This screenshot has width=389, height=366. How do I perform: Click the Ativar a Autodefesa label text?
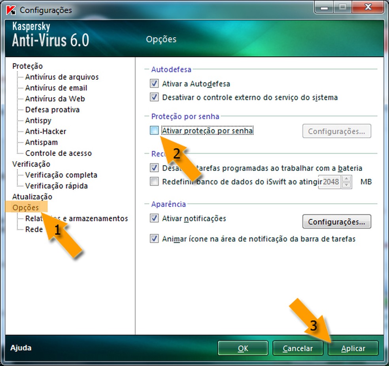tap(196, 84)
